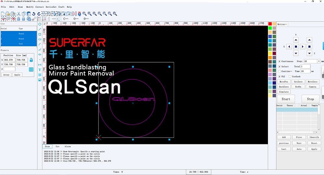Switch to the Alarm log tab
Viewport: 324px width, 175px height.
coord(68,146)
